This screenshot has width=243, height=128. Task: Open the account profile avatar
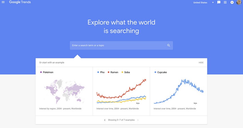click(x=239, y=2)
